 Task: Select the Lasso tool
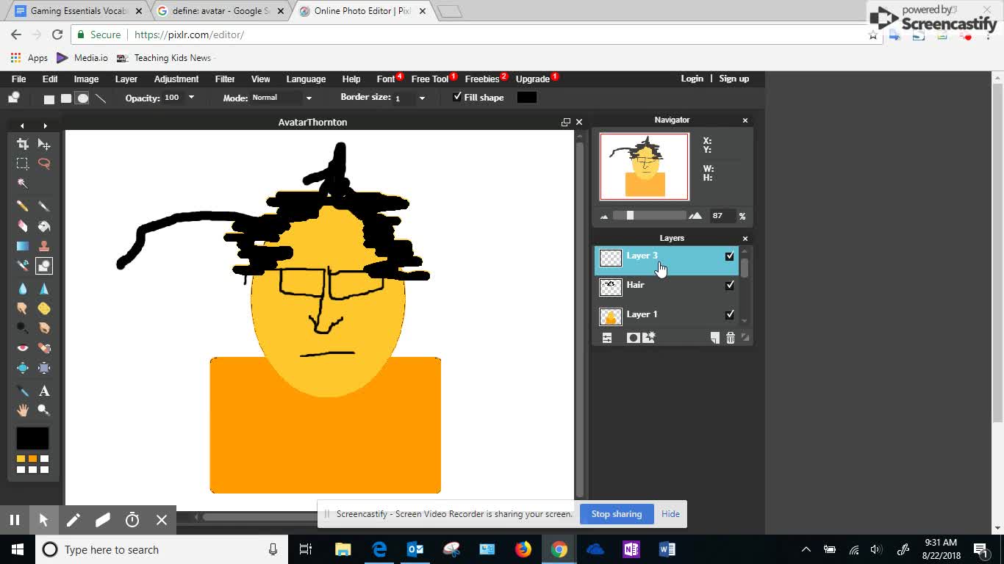tap(44, 164)
